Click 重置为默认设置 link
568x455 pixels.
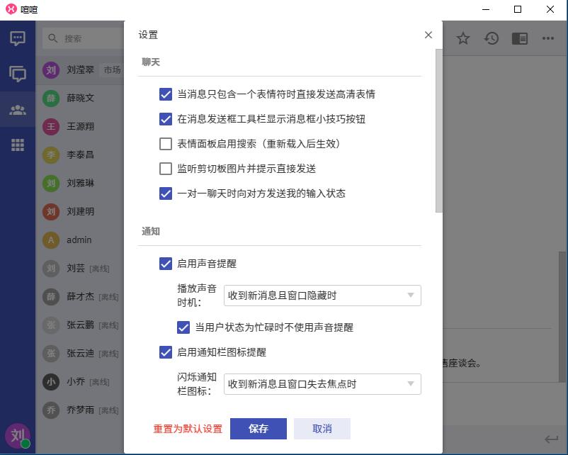click(188, 429)
